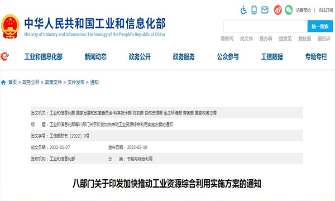Viewport: 335px width, 201px height.
Task: Select 提意见 quick link
Action: [x=285, y=39]
